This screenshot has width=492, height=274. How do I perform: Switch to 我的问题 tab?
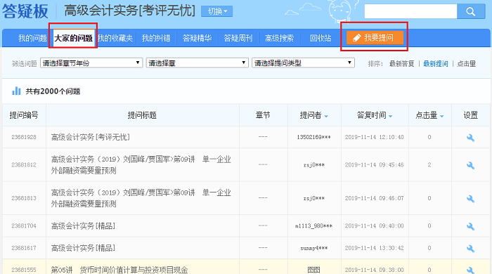tap(32, 38)
